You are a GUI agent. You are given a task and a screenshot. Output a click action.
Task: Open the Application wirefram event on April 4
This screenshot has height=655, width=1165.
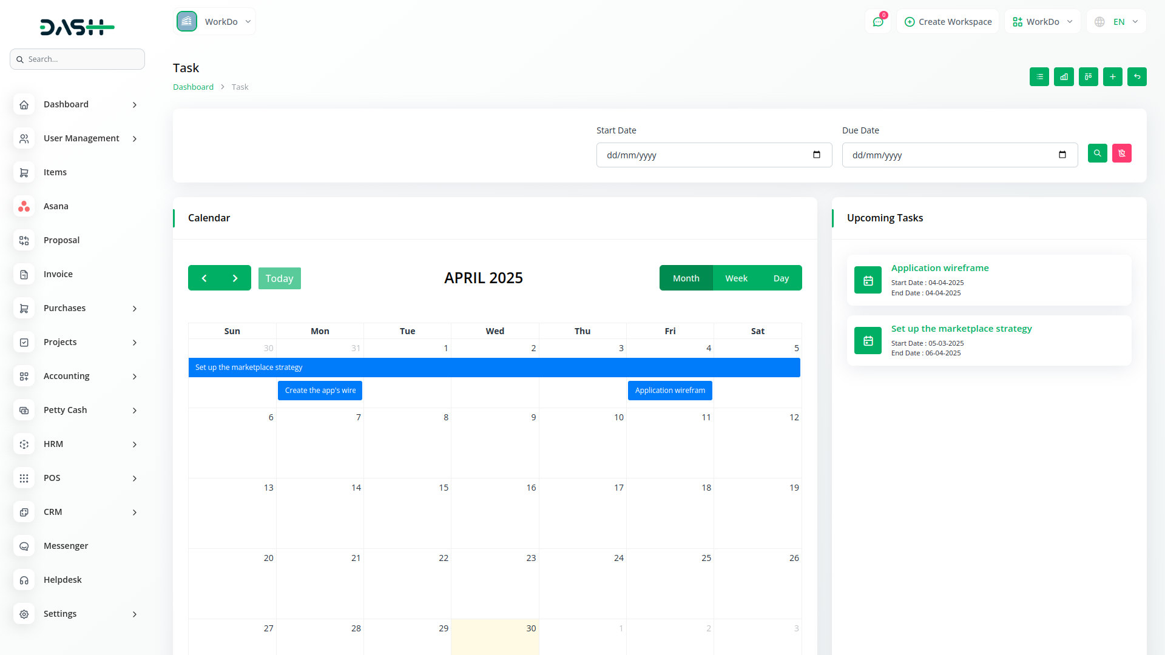tap(670, 391)
